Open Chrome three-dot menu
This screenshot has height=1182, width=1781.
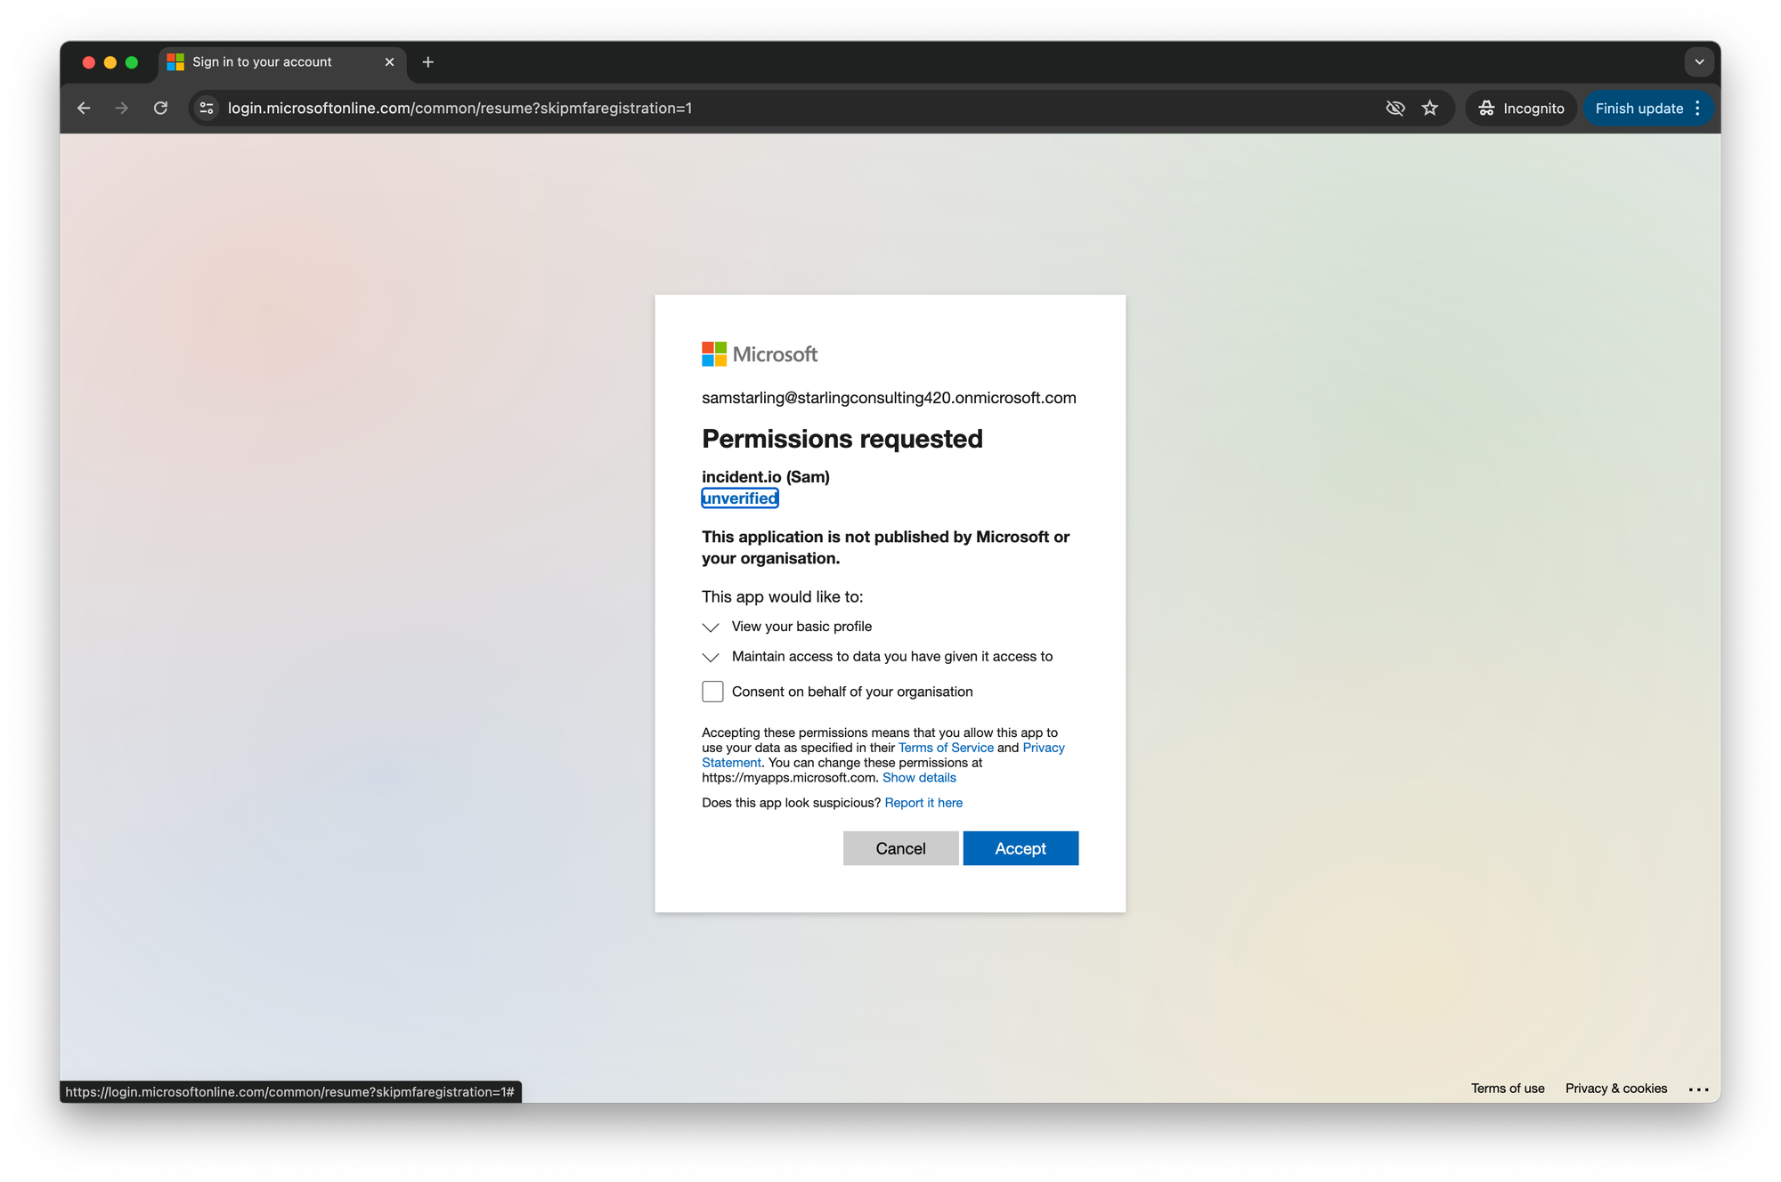pyautogui.click(x=1698, y=108)
